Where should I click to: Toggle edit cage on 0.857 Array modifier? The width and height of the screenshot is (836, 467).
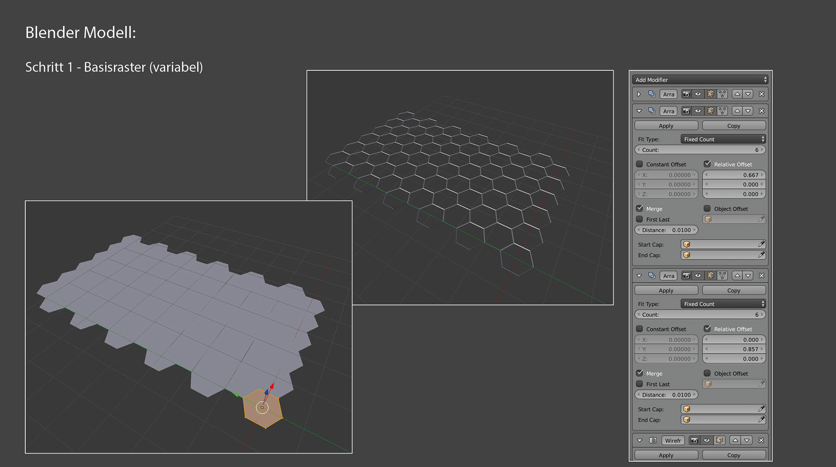click(x=722, y=276)
